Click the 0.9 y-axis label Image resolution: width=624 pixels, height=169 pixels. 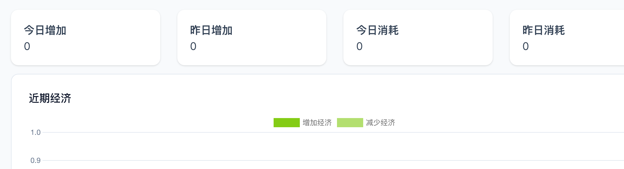(x=35, y=160)
